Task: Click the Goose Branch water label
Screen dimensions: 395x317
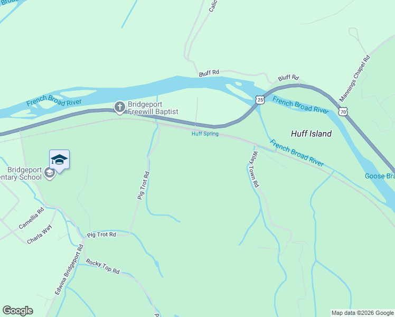Action: coord(380,176)
